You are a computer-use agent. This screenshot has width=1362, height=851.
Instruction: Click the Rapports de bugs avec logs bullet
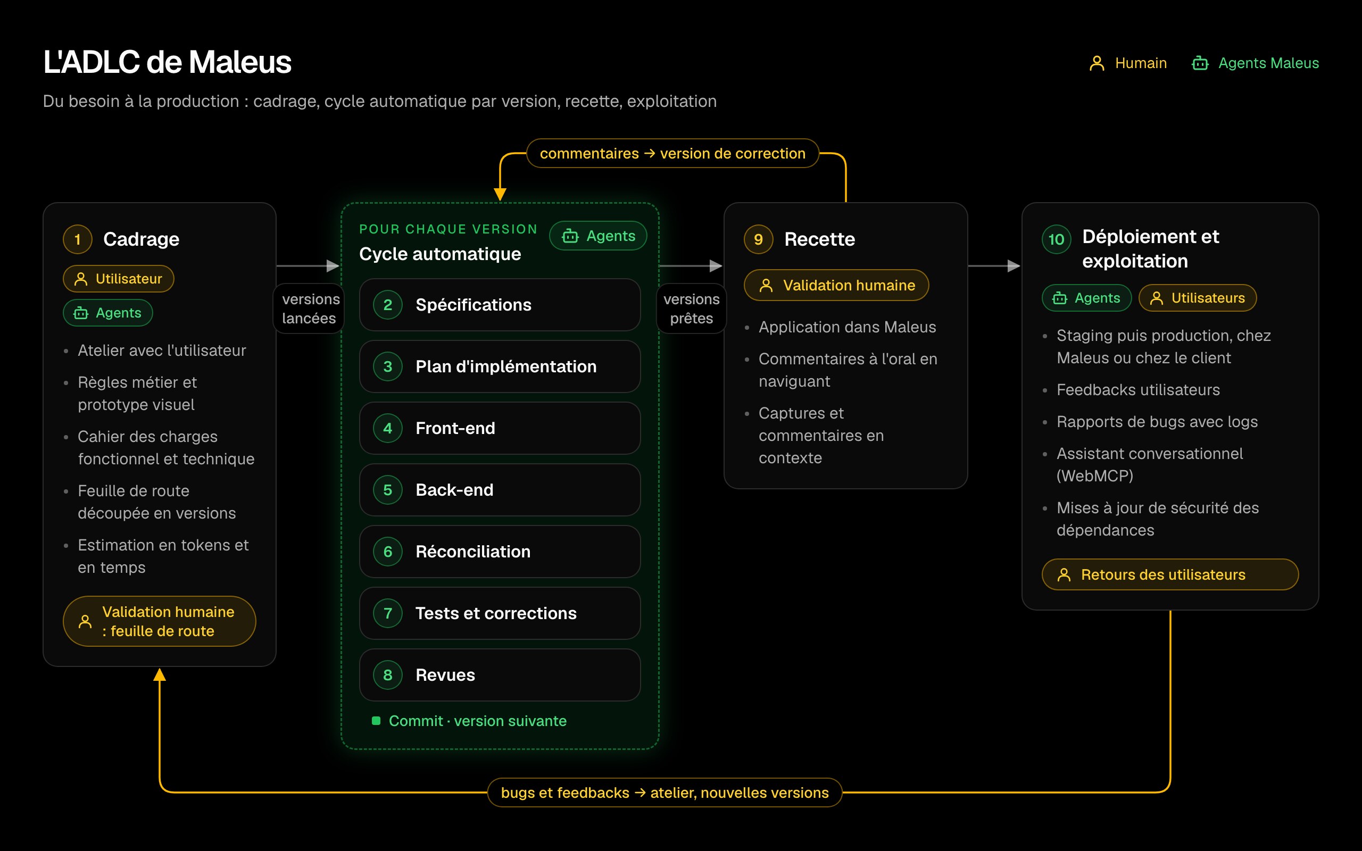coord(1157,422)
